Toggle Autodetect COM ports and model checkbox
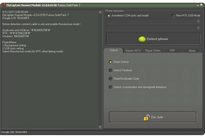The image size is (205, 138). (109, 15)
